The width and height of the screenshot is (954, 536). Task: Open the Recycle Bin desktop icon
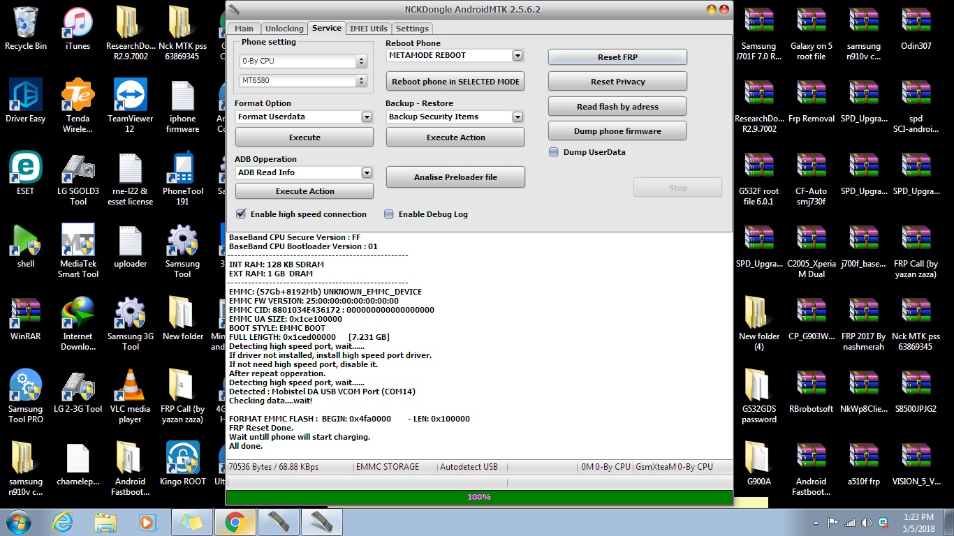coord(26,29)
